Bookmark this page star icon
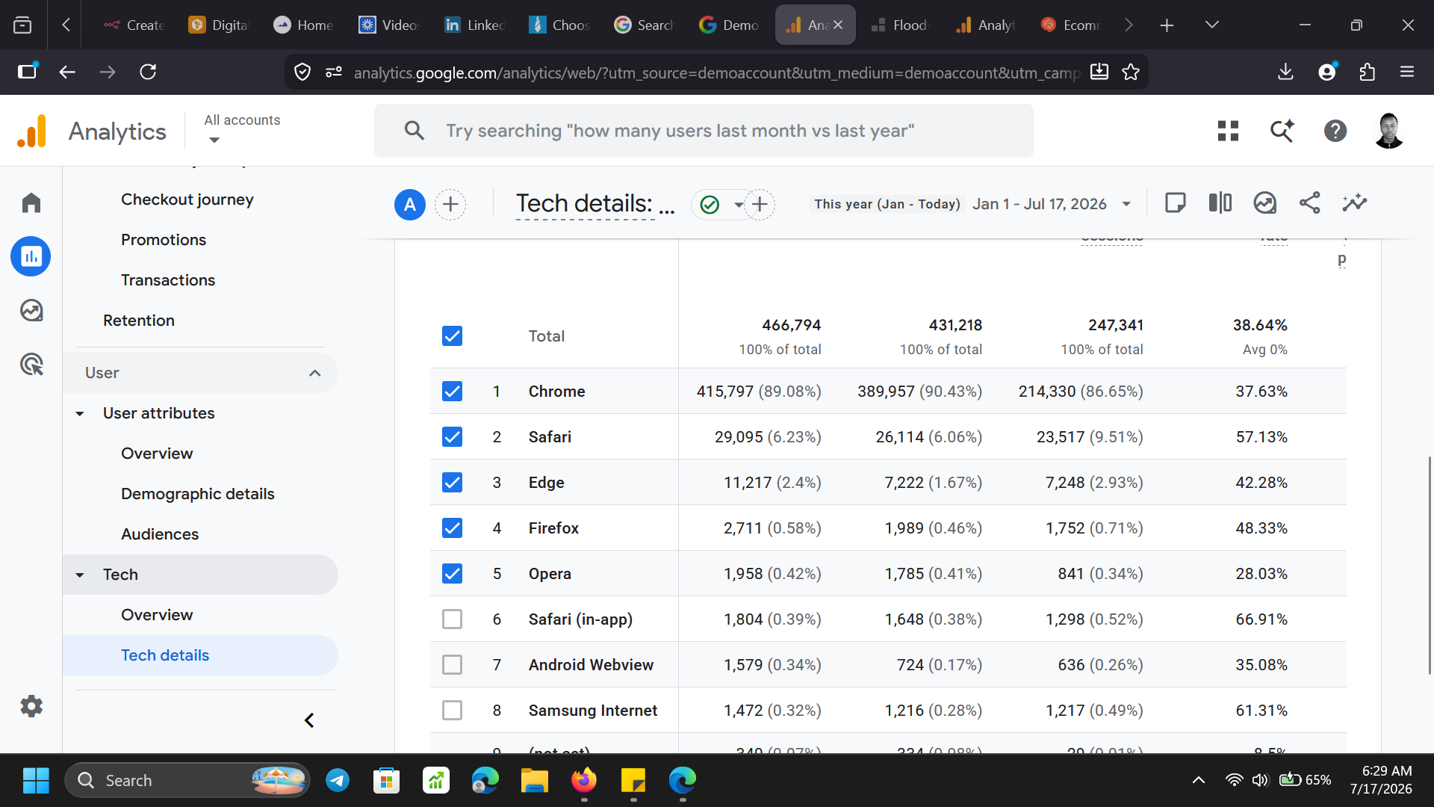The image size is (1434, 807). pyautogui.click(x=1131, y=72)
